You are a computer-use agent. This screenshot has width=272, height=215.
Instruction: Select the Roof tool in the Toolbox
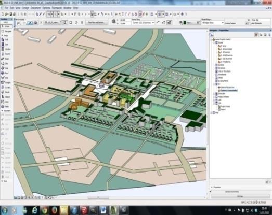(6, 73)
